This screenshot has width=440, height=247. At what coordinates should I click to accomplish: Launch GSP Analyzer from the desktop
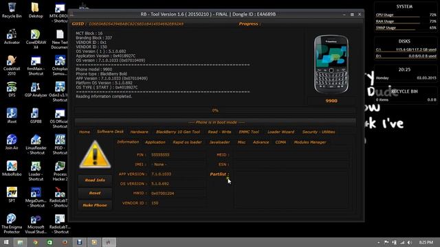point(36,89)
